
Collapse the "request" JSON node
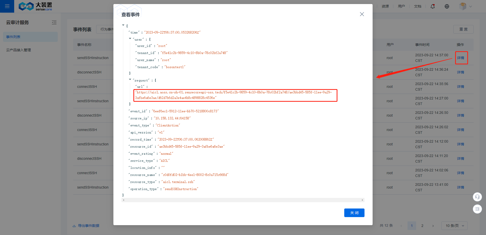coord(130,80)
